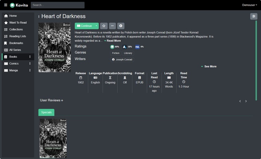Open the Comics library three-dot menu
The image size is (261, 159).
(30, 64)
